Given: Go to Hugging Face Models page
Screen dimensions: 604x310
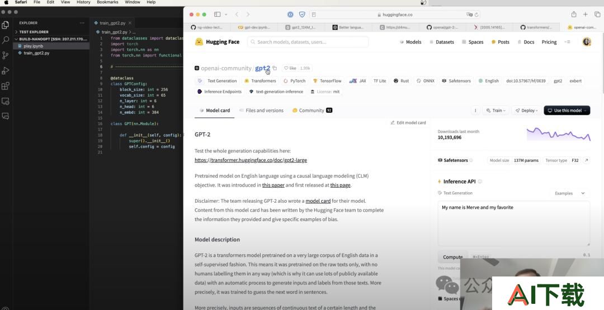Looking at the screenshot, I should 410,42.
